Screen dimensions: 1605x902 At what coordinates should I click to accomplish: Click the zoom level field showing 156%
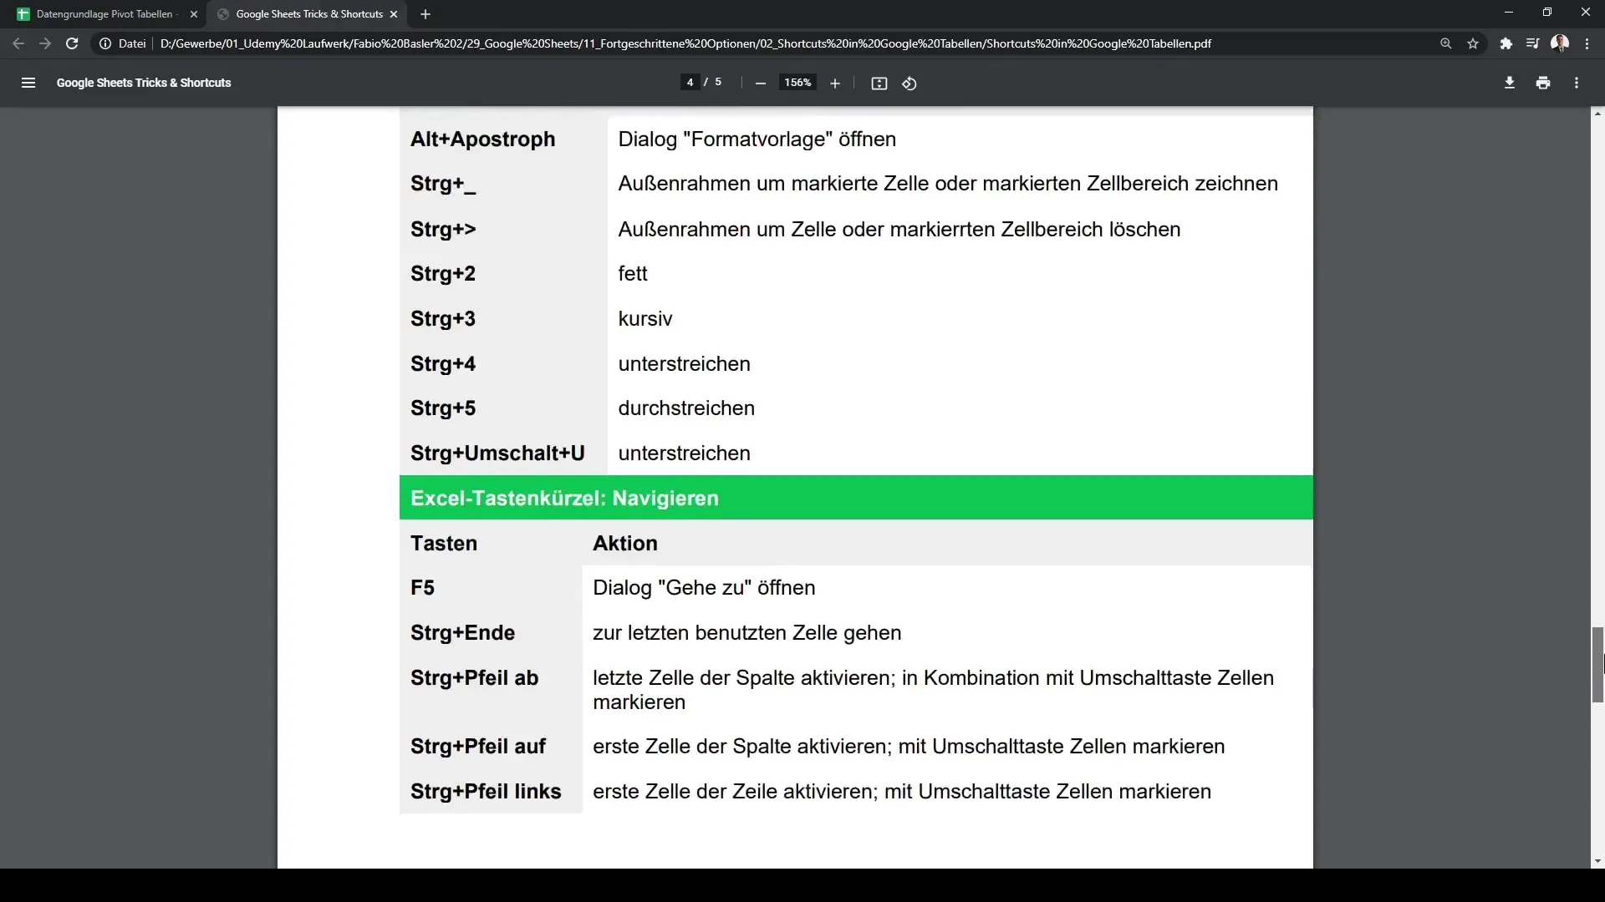[797, 82]
